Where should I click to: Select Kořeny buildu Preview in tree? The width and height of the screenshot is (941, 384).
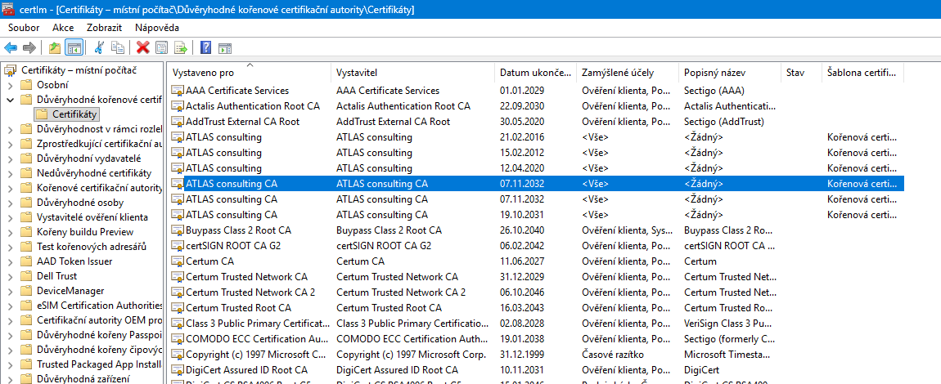tap(85, 232)
